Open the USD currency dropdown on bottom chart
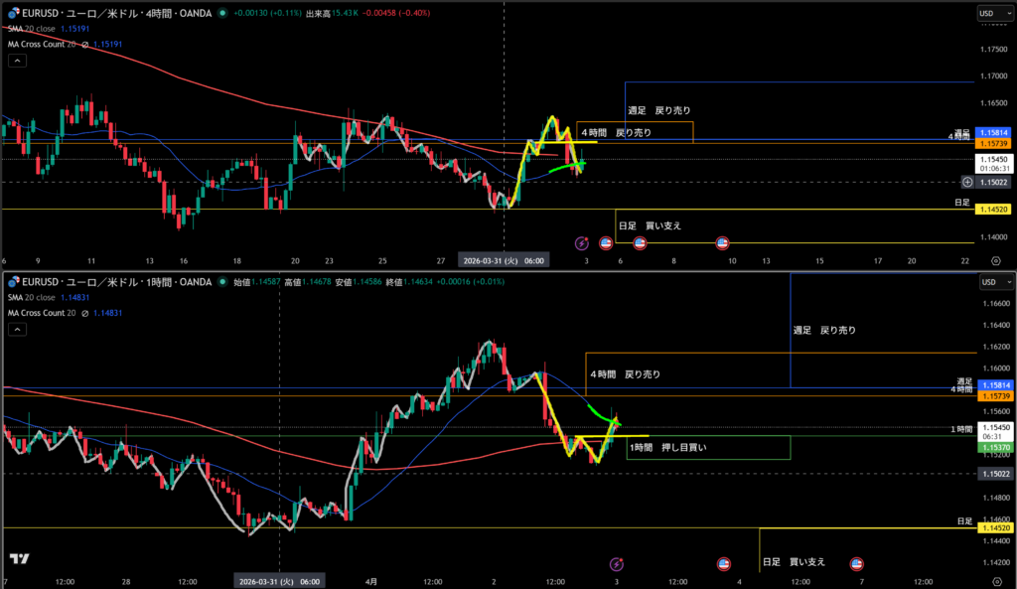This screenshot has height=589, width=1017. point(989,282)
